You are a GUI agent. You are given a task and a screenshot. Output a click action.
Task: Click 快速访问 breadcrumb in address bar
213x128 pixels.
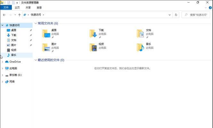(36, 15)
